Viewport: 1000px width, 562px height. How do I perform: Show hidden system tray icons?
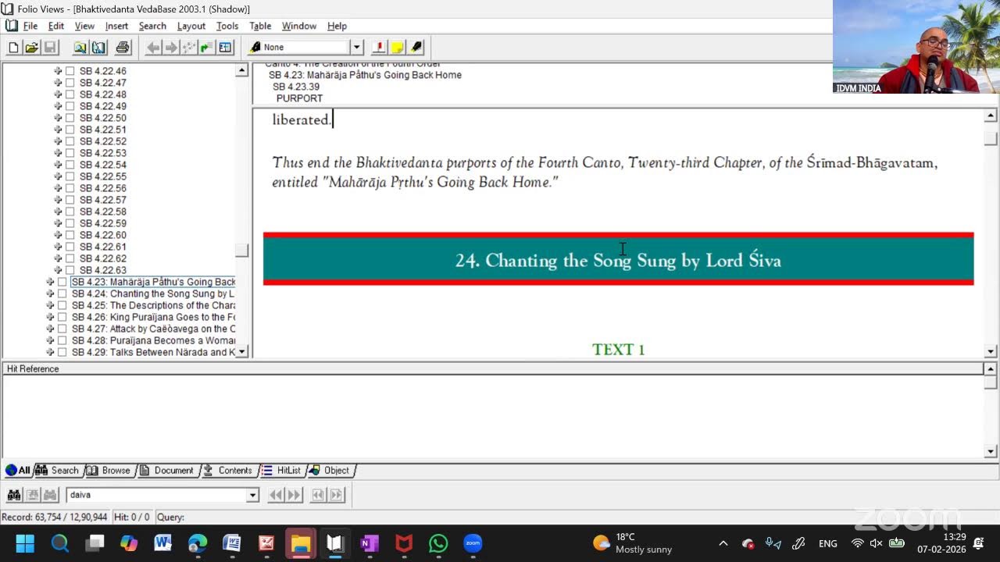723,543
